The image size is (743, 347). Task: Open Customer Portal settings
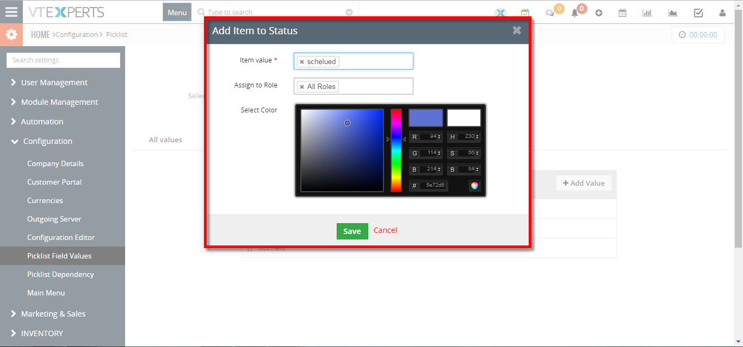pyautogui.click(x=54, y=182)
